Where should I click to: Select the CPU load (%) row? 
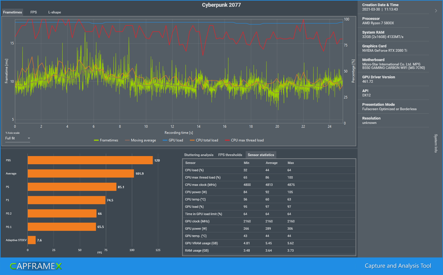click(x=269, y=170)
